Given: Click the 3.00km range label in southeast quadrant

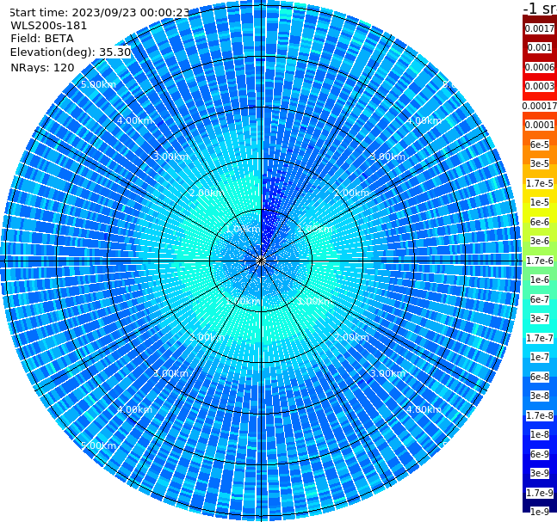Looking at the screenshot, I should [x=387, y=373].
